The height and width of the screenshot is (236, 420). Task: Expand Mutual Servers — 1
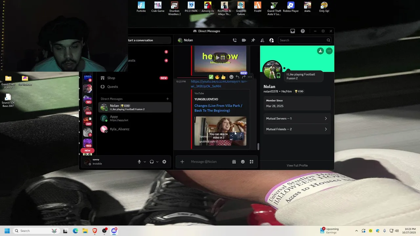click(297, 119)
